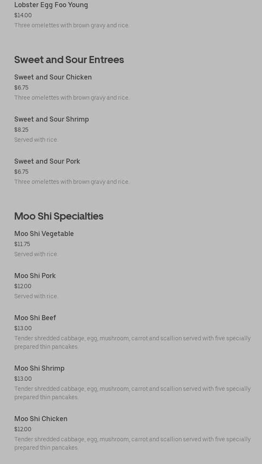Choose Moo Shi Shrimp from the menu
The width and height of the screenshot is (262, 464).
tap(39, 369)
